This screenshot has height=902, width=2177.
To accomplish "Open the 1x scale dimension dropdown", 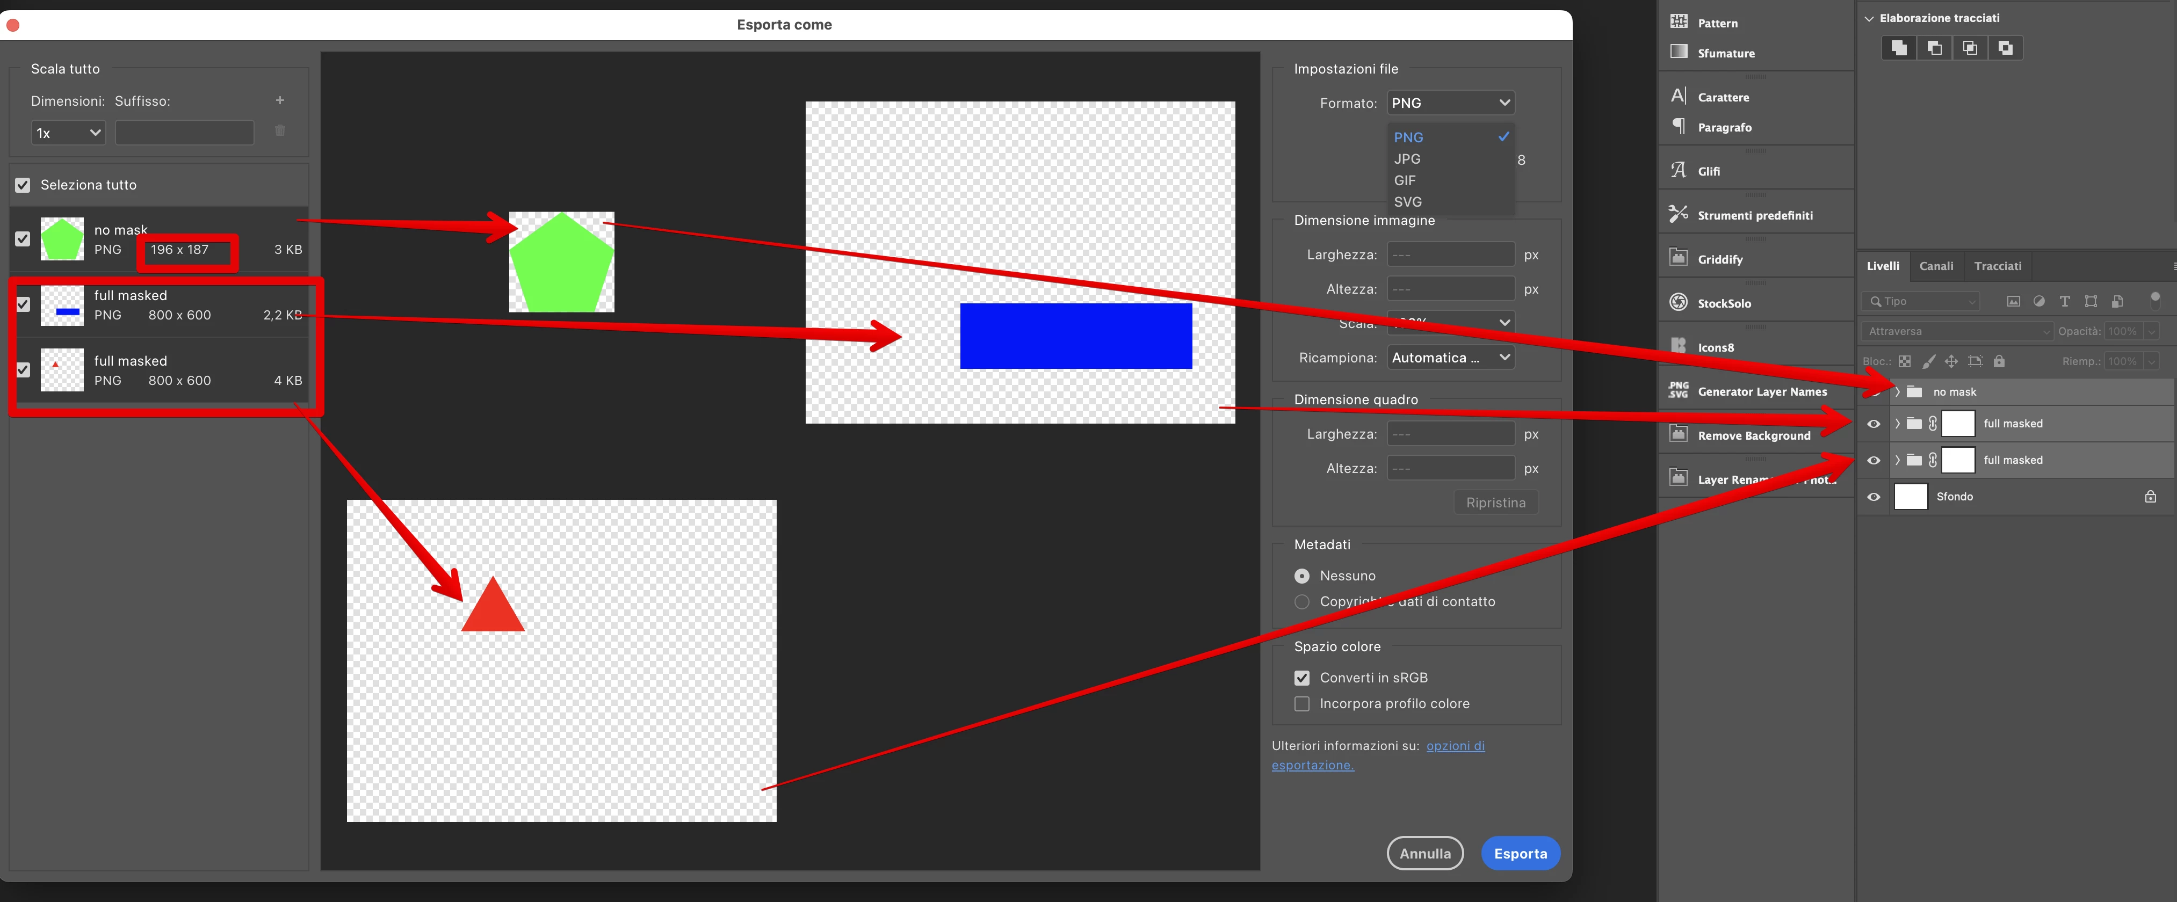I will pos(68,133).
